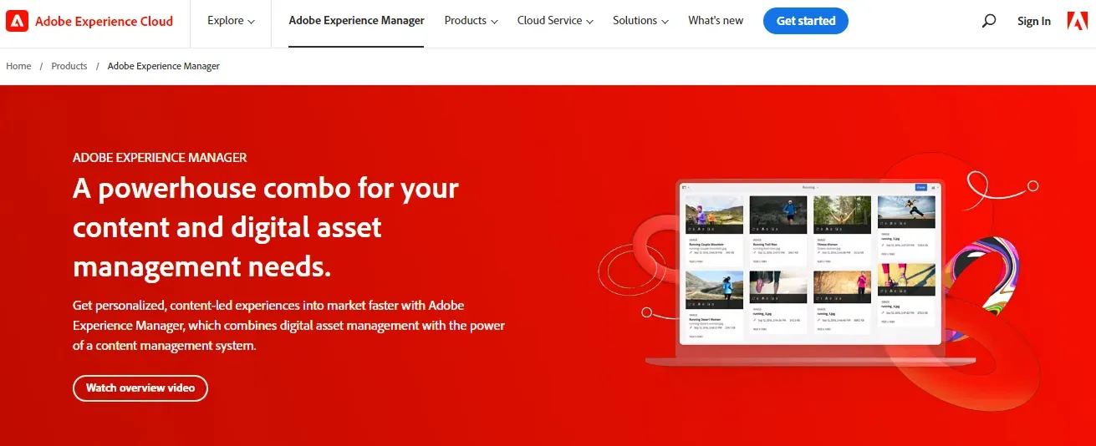The width and height of the screenshot is (1096, 446).
Task: Click the Fitness Woman forest thumbnail
Action: 841,214
